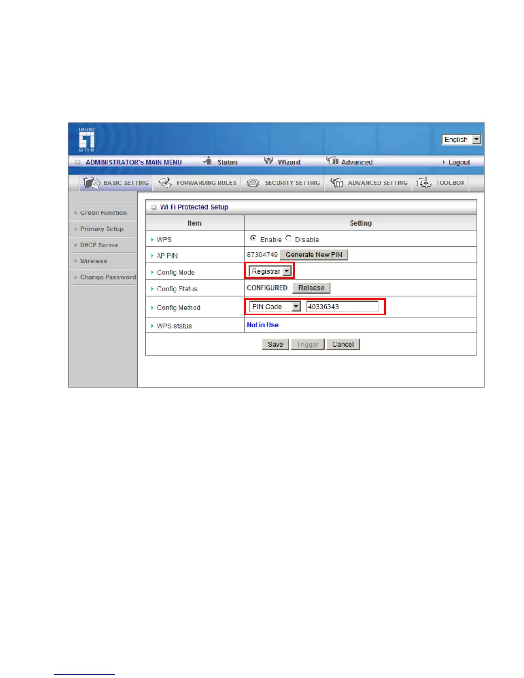Click the Logout arrow icon
Screen dimensions: 524x678
444,162
